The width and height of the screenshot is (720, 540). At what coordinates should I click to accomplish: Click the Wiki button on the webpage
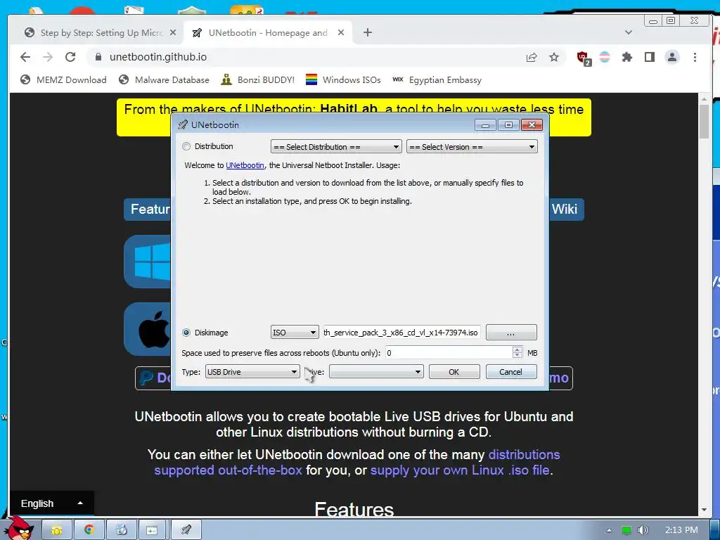(566, 210)
